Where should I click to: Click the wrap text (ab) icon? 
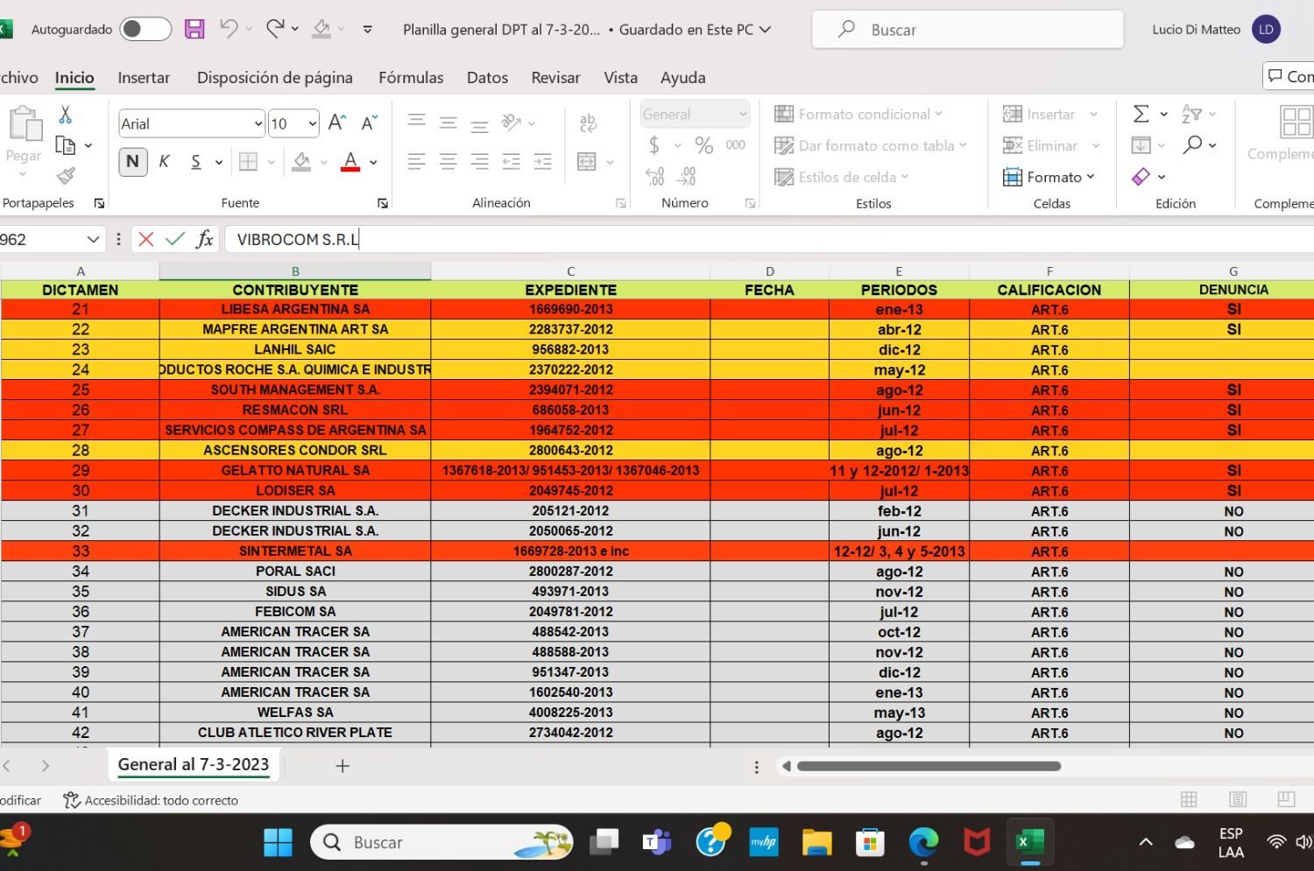click(x=588, y=123)
